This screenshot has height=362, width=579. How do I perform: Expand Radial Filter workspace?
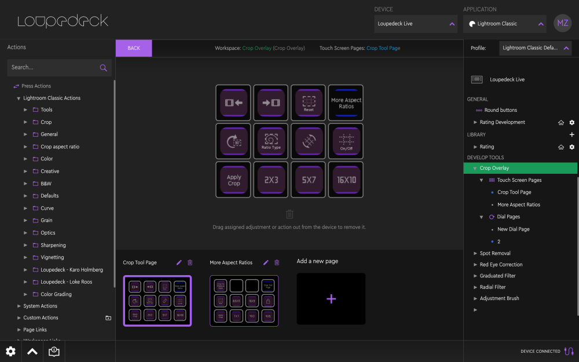pyautogui.click(x=475, y=287)
